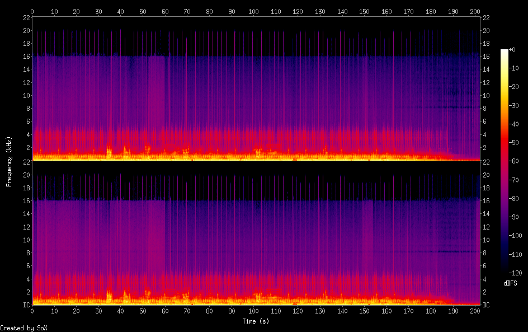
Task: Click the "dBFS" label under the color scale
Action: point(510,284)
